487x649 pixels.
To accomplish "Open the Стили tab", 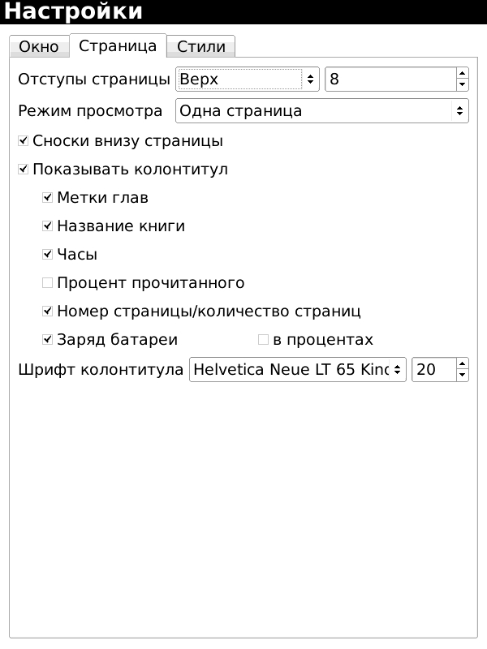I will [200, 46].
